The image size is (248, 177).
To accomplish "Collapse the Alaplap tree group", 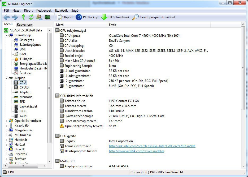I will pos(6,78).
